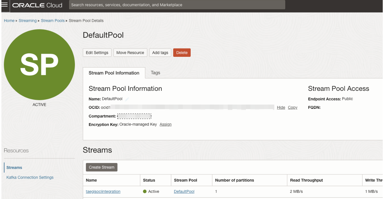Select the Stream Pool Information tab
Screen dimensions: 389x199
pyautogui.click(x=114, y=73)
